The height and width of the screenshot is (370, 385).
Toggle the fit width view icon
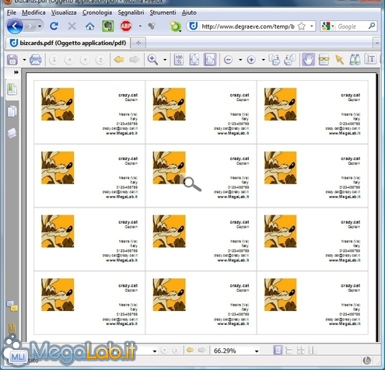(x=210, y=60)
